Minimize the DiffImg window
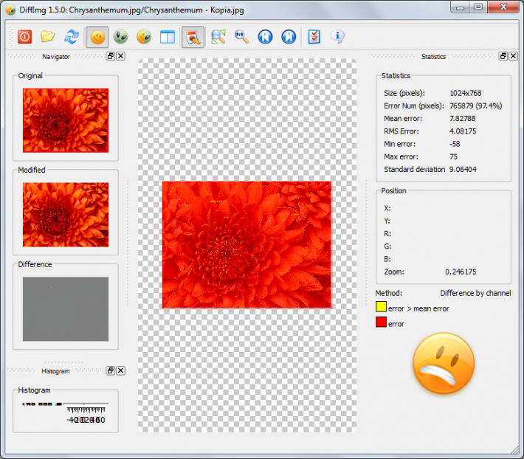Viewport: 524px width, 459px height. tap(461, 7)
